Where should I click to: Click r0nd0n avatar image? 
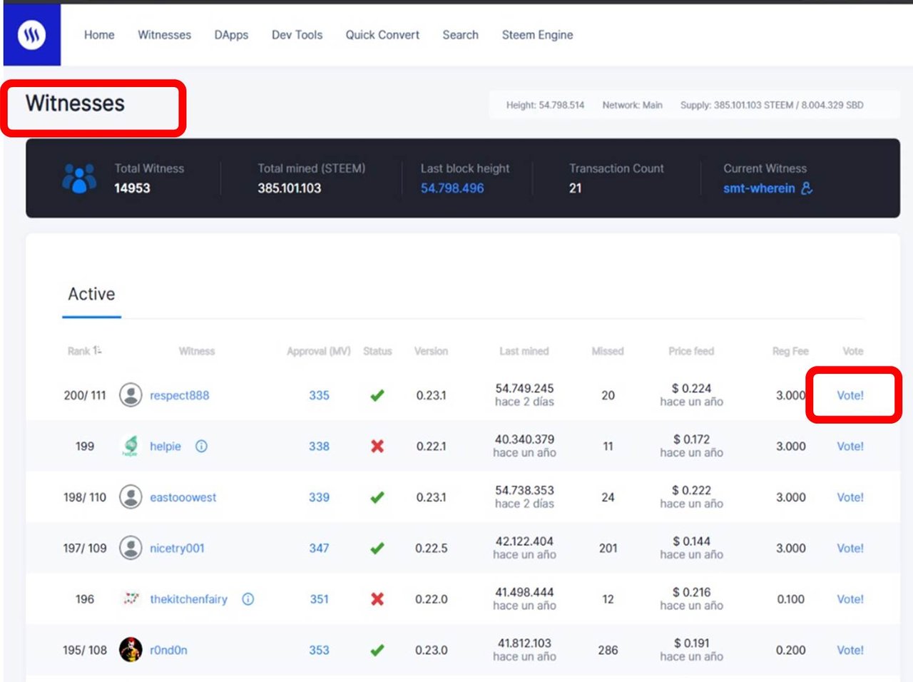pos(131,650)
